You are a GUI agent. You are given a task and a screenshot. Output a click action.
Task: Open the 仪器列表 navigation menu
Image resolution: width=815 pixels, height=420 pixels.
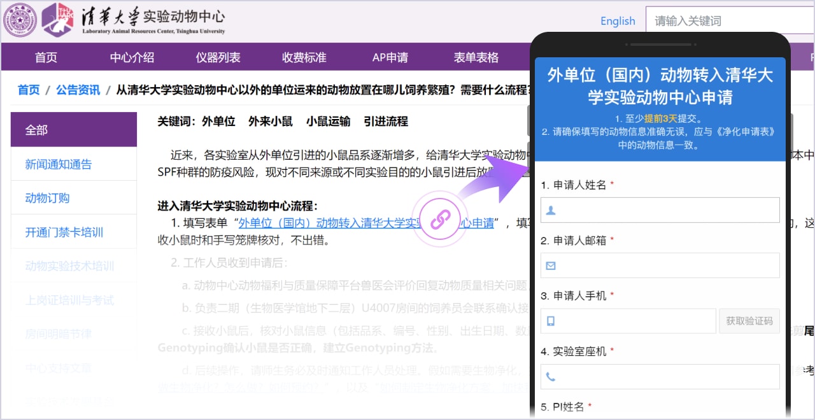tap(218, 57)
